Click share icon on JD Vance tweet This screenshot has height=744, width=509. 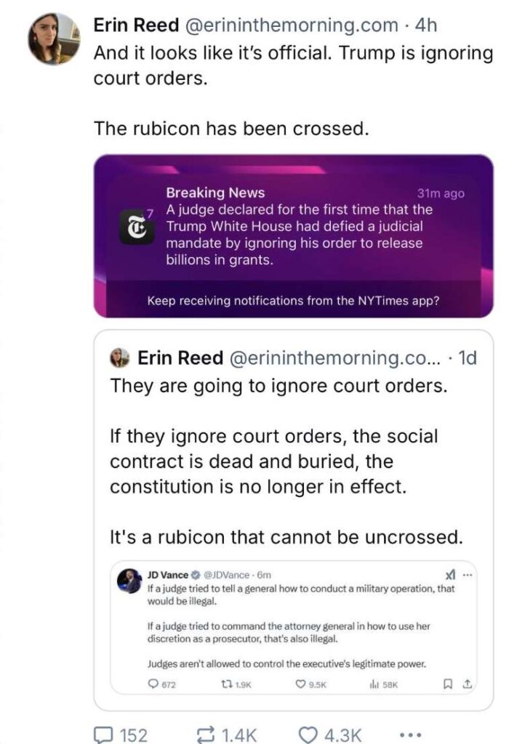tap(468, 684)
